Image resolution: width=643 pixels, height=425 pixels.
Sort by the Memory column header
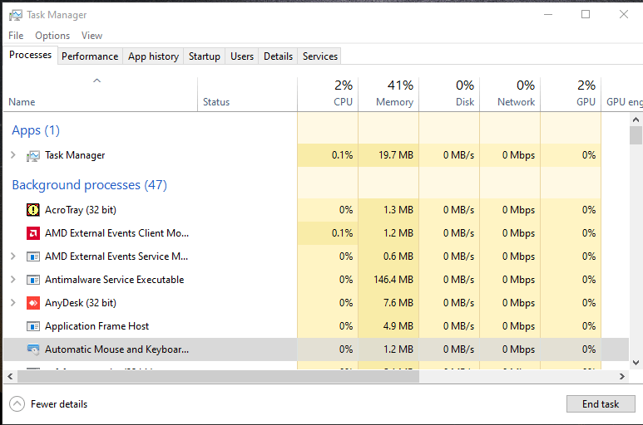[x=388, y=95]
